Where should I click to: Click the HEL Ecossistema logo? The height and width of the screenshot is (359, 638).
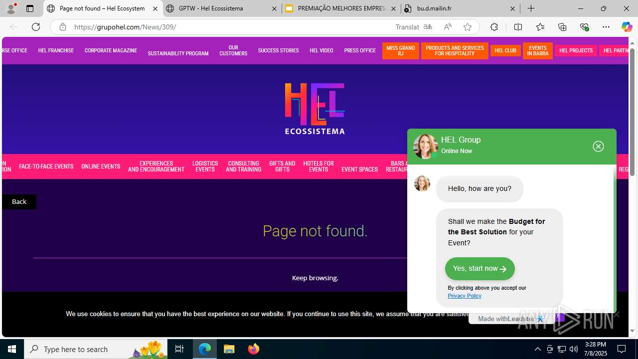click(315, 109)
